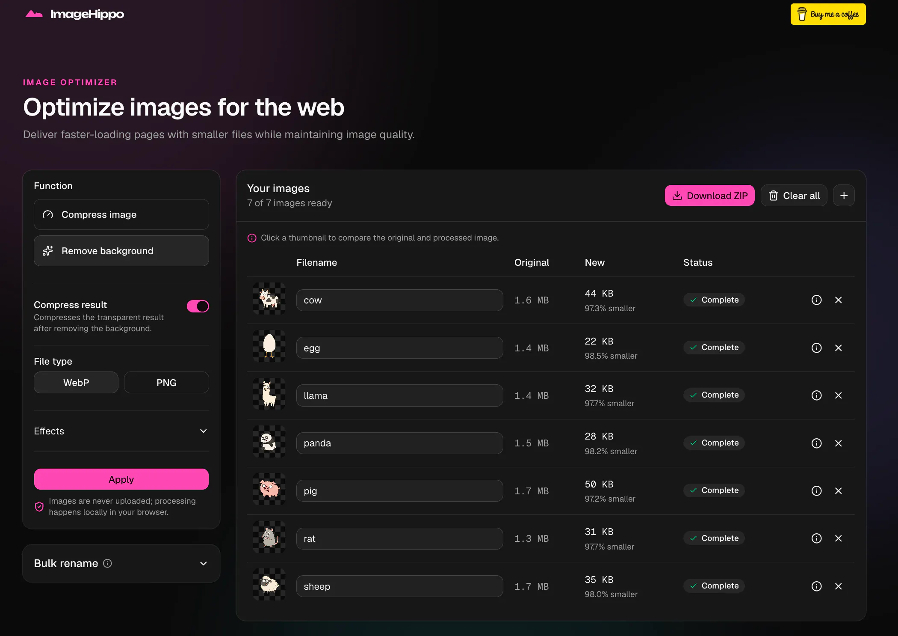Compare the cow thumbnail
898x636 pixels.
click(269, 299)
